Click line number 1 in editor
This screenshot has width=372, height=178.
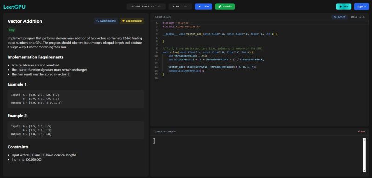click(157, 23)
